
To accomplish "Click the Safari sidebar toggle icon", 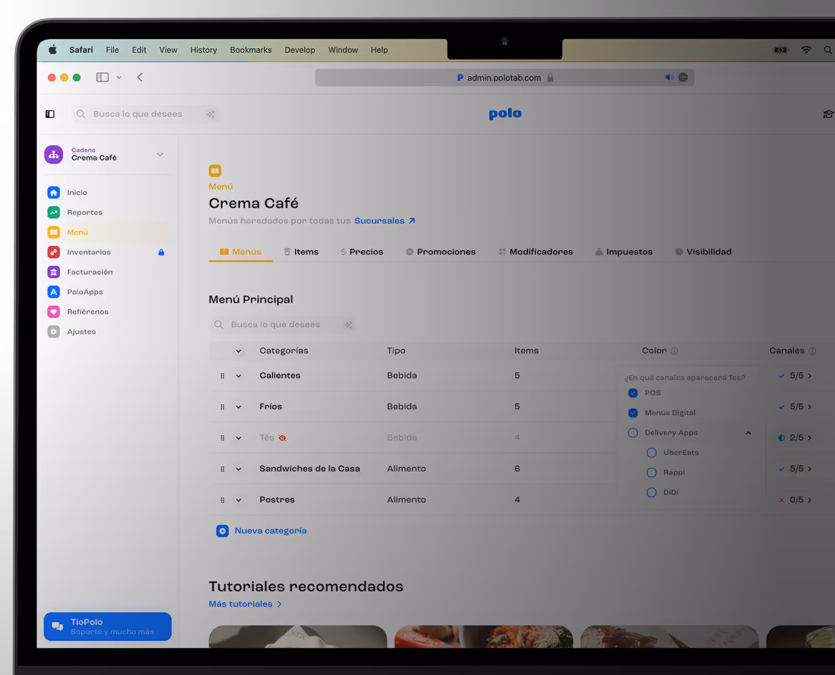I will (102, 77).
